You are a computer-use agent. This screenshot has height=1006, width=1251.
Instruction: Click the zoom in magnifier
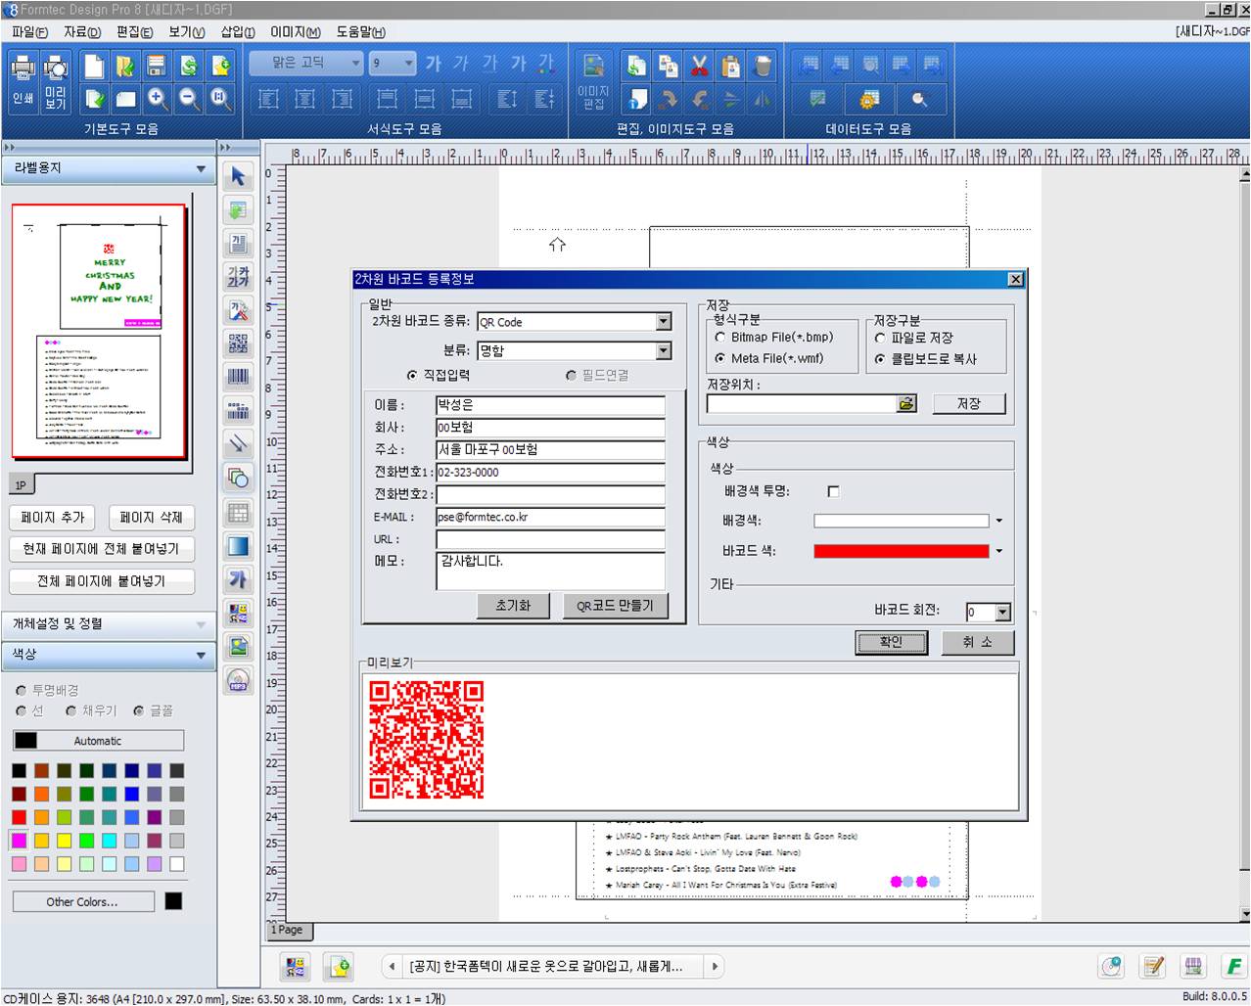coord(158,99)
